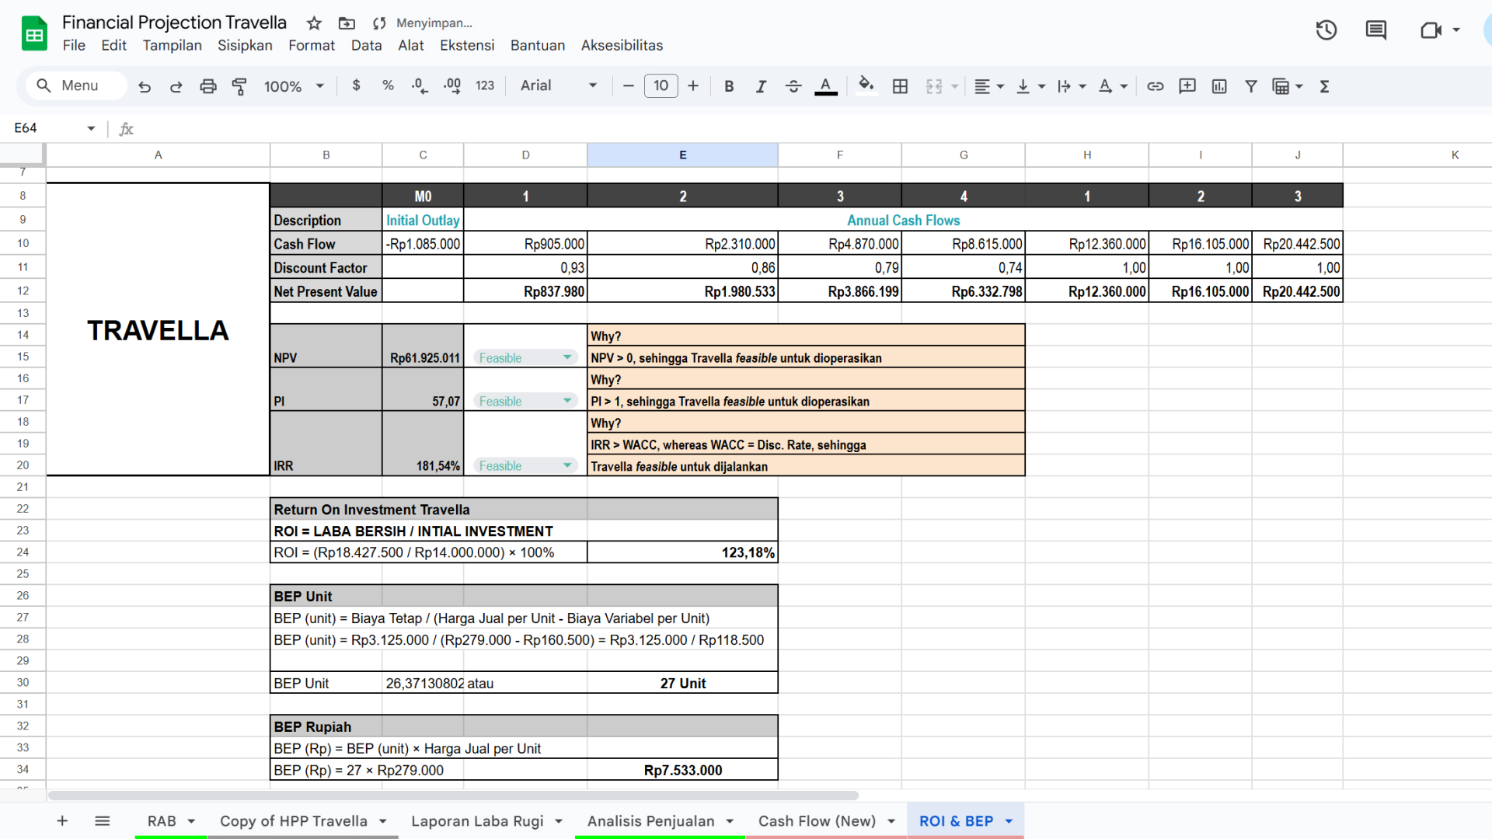
Task: Open the Format menu
Action: (x=312, y=45)
